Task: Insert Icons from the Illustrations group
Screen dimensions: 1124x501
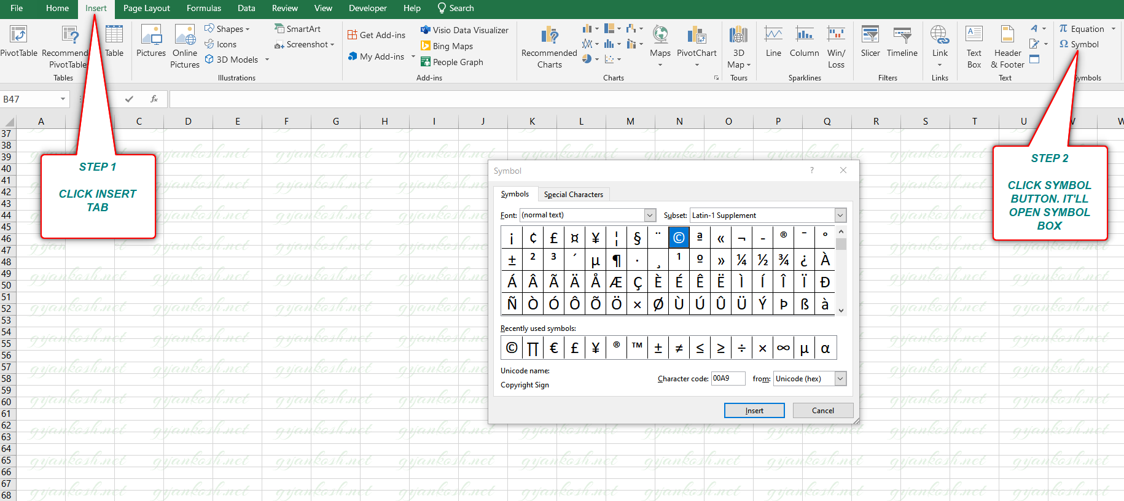Action: (x=221, y=44)
